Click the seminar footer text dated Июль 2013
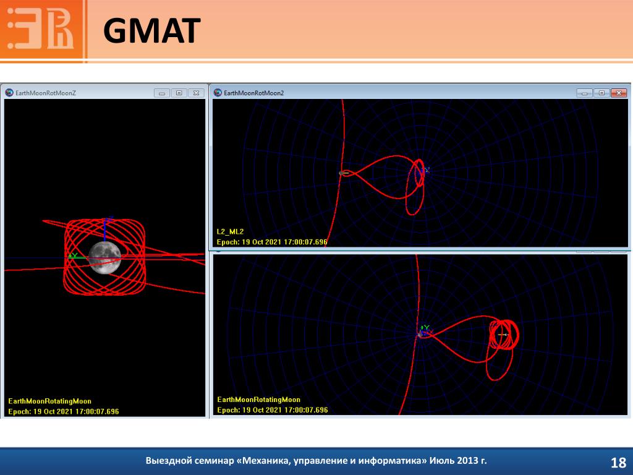The width and height of the screenshot is (633, 475). pos(316,461)
